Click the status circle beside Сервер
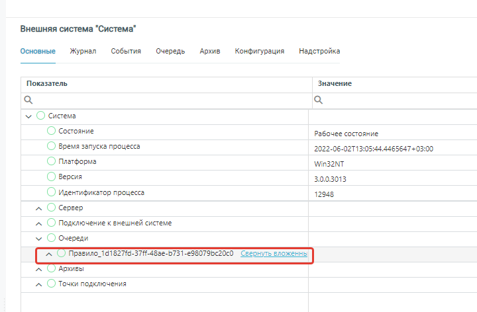Screen dimensions: 477x312 click(x=52, y=208)
